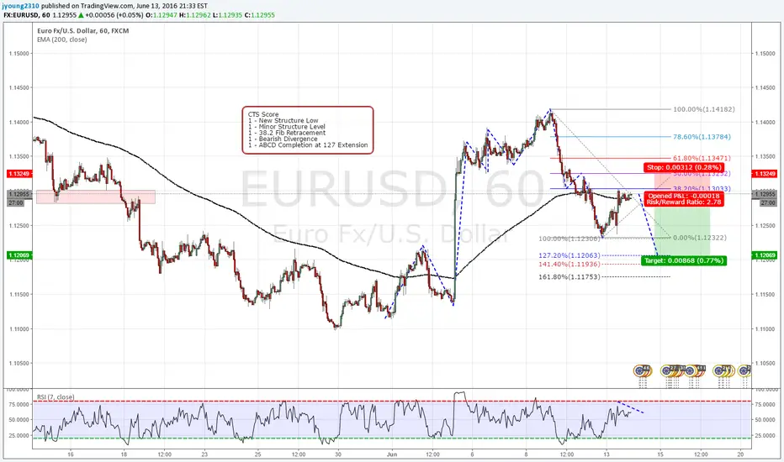The height and width of the screenshot is (462, 784).
Task: Click the '30' date label on time axis
Action: [x=338, y=454]
